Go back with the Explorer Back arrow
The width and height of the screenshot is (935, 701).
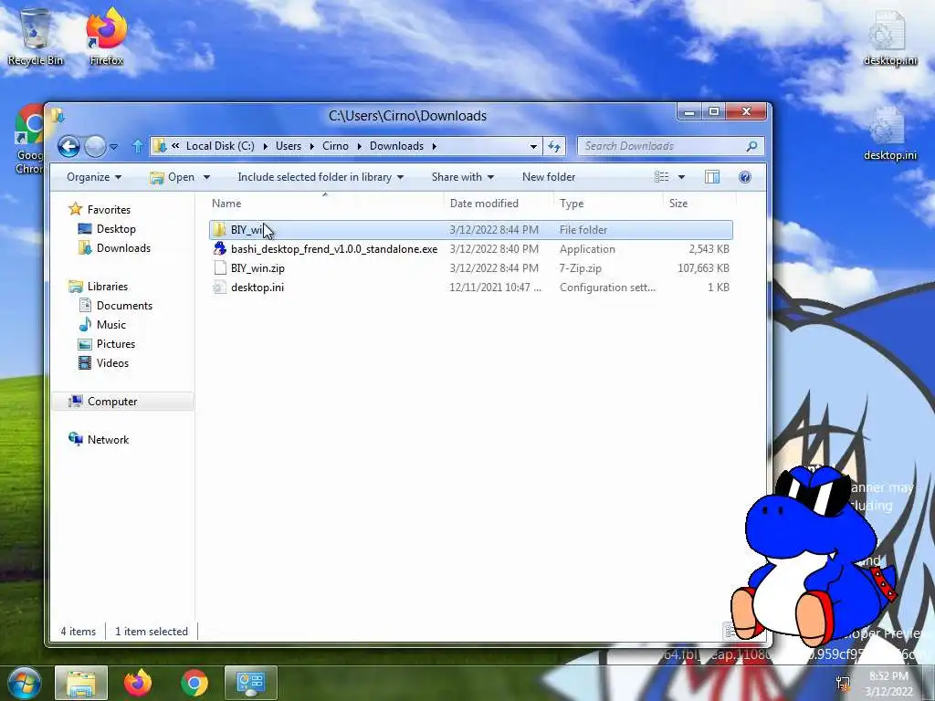[x=69, y=146]
